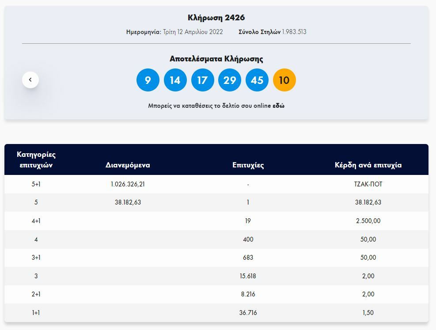Click the 'Κέρδη ανά επιτυχία' column header
The height and width of the screenshot is (330, 436).
368,165
